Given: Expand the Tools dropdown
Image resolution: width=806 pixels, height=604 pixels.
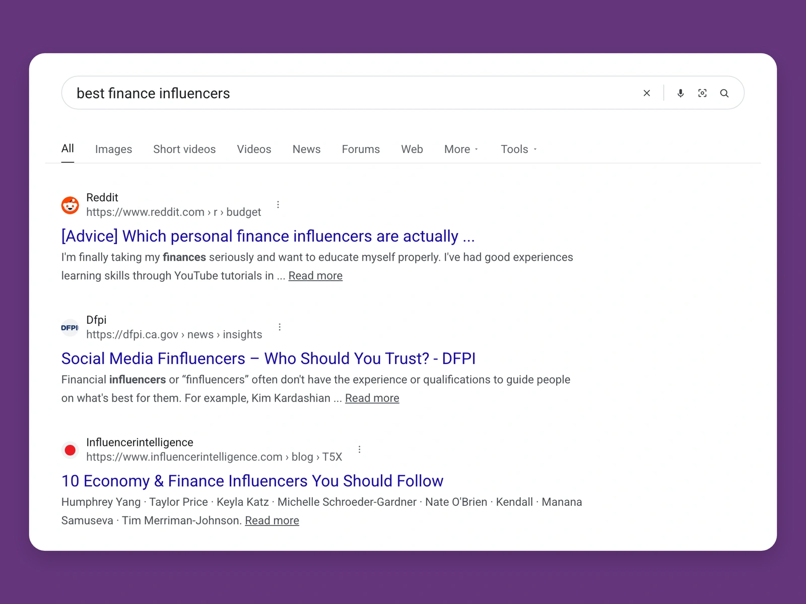Looking at the screenshot, I should tap(518, 149).
